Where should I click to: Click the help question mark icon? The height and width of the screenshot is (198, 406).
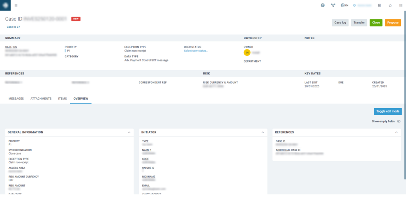323,6
